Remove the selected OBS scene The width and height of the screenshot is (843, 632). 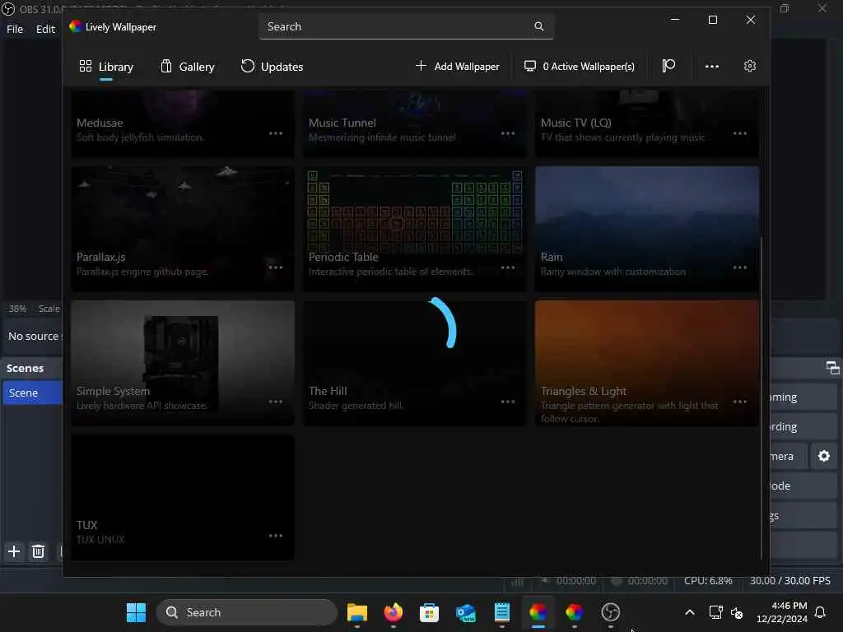coord(38,551)
